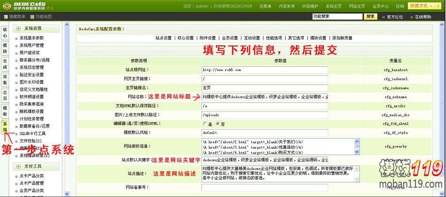Click the 网站名称 input field

[264, 97]
